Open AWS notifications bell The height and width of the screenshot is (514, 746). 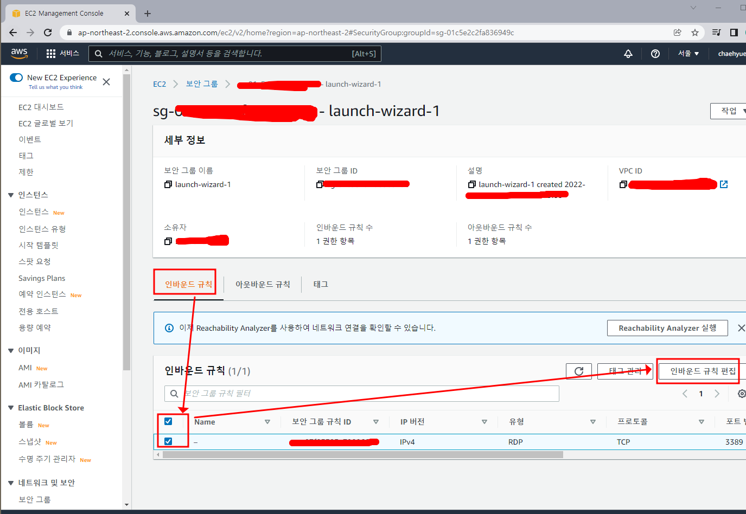[x=628, y=53]
